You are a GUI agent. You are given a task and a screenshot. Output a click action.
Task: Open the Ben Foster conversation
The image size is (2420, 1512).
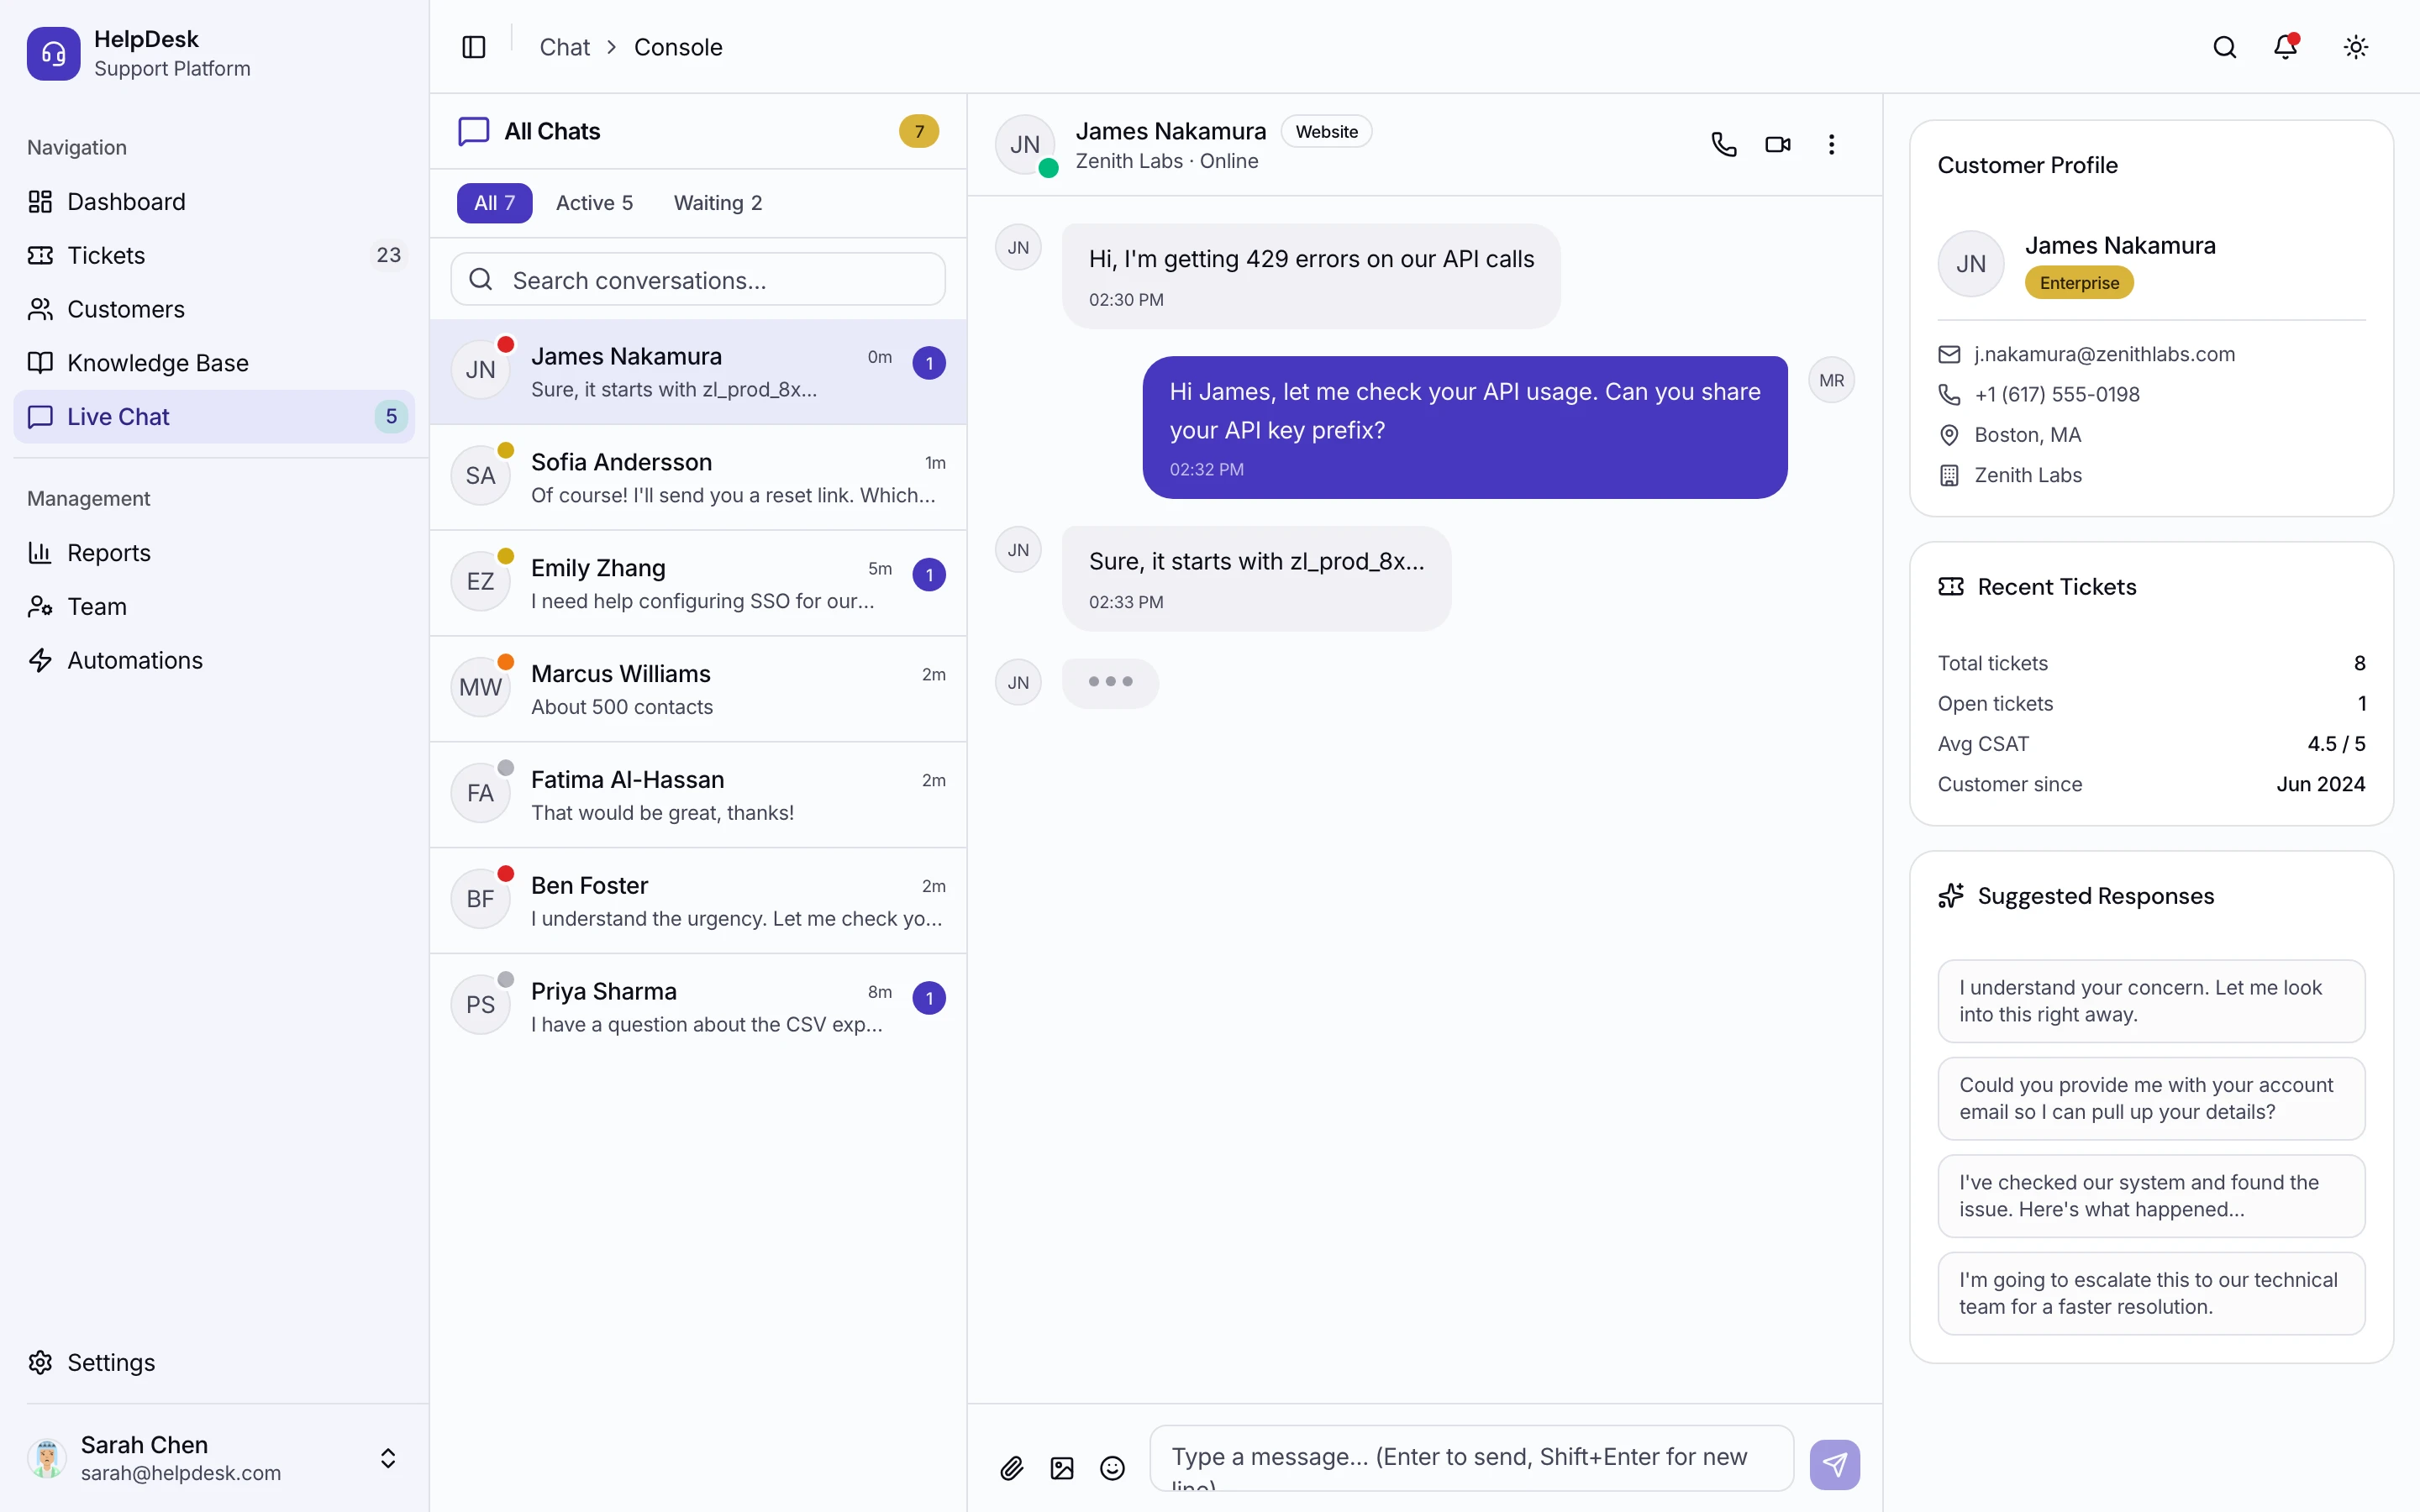[x=698, y=901]
